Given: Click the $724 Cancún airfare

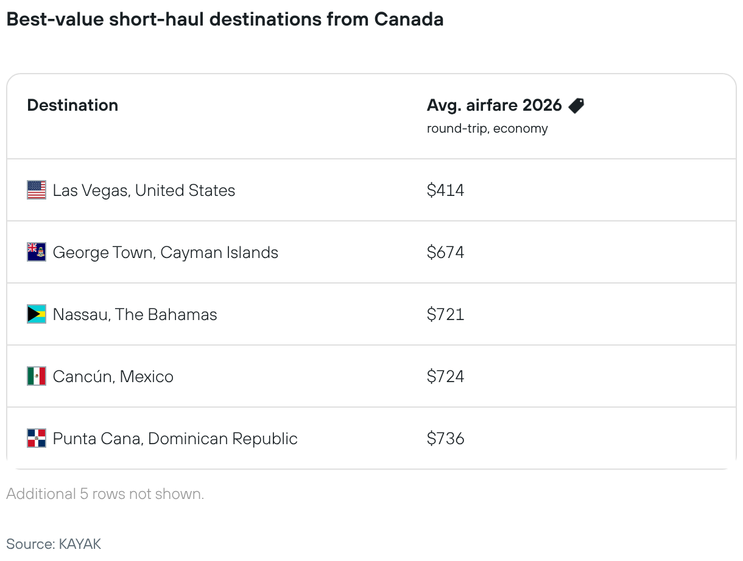Looking at the screenshot, I should pyautogui.click(x=445, y=377).
